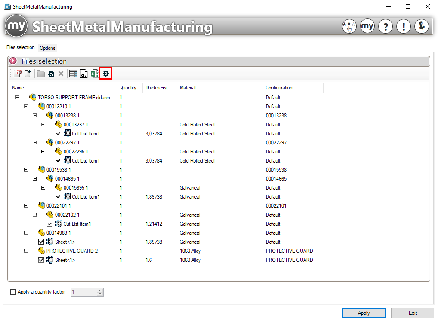Open the settings gear on the toolbar
Viewport: 438px width, 325px height.
click(x=105, y=73)
